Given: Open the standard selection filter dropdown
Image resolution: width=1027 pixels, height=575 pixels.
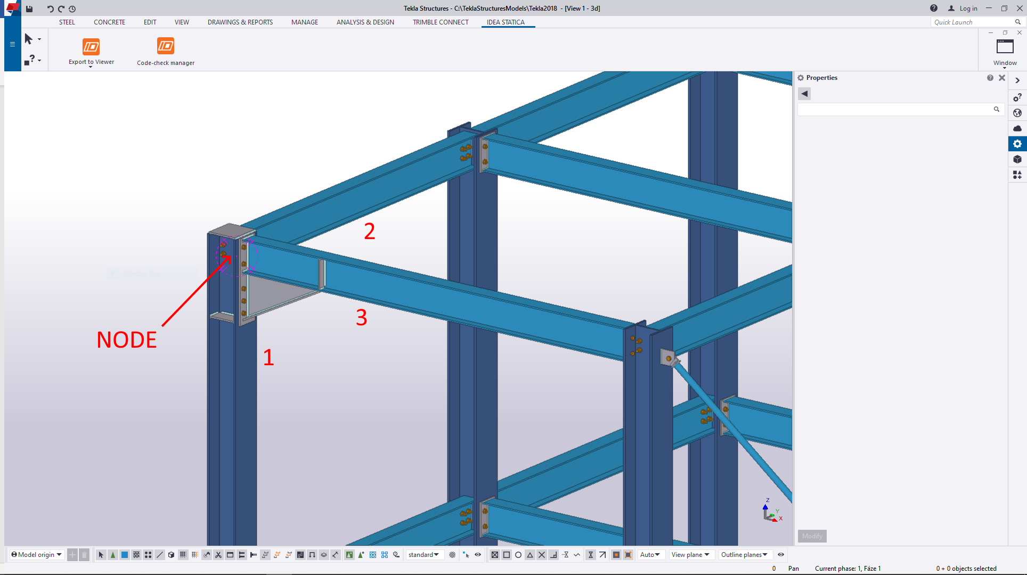Looking at the screenshot, I should pyautogui.click(x=423, y=555).
